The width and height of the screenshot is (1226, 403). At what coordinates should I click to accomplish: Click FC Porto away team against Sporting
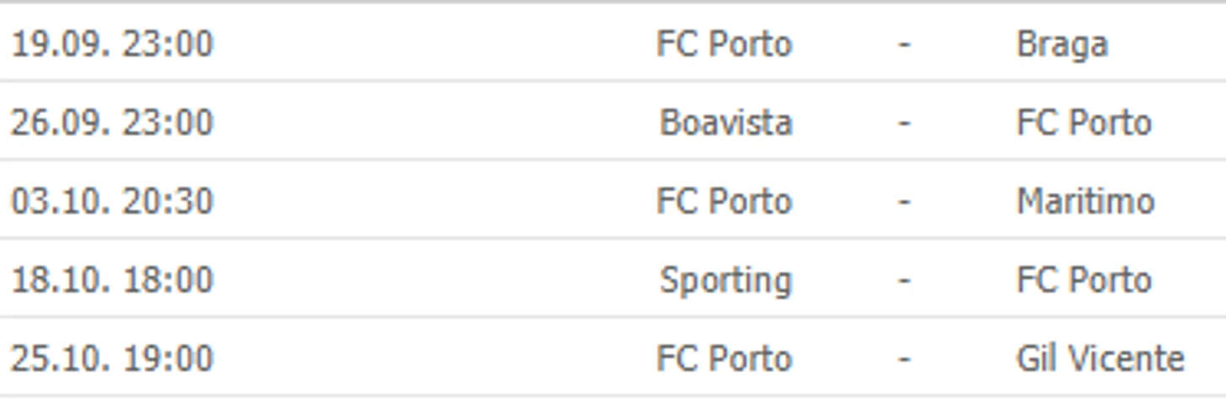pos(1083,280)
